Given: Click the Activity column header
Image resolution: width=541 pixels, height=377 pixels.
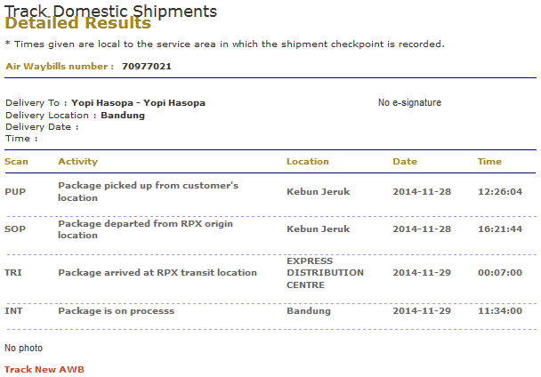Looking at the screenshot, I should click(x=77, y=162).
